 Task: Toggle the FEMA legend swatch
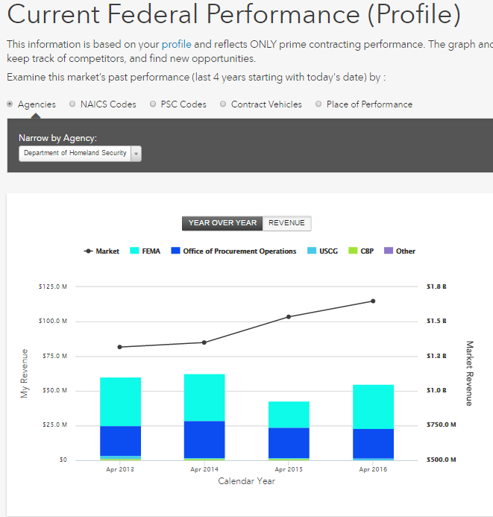click(134, 251)
